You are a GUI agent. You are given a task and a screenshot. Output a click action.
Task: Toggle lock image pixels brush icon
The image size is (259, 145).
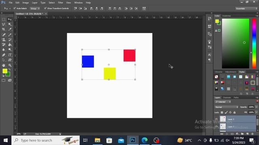[x=226, y=112]
